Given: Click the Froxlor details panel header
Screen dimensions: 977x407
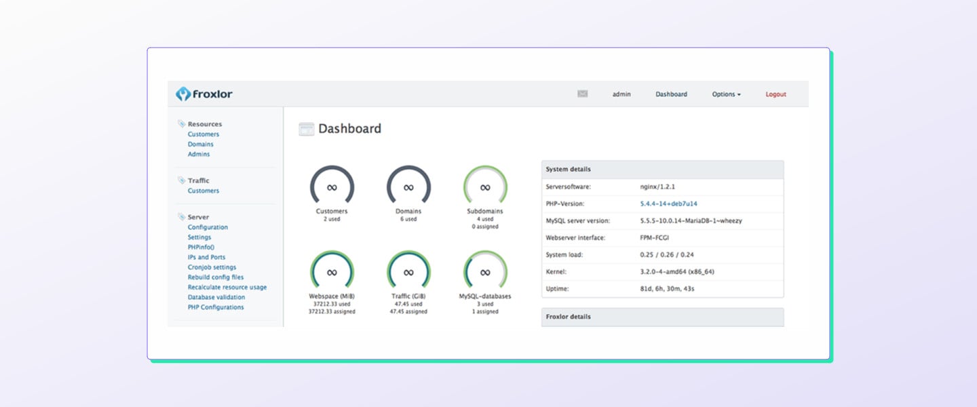Looking at the screenshot, I should pyautogui.click(x=662, y=317).
